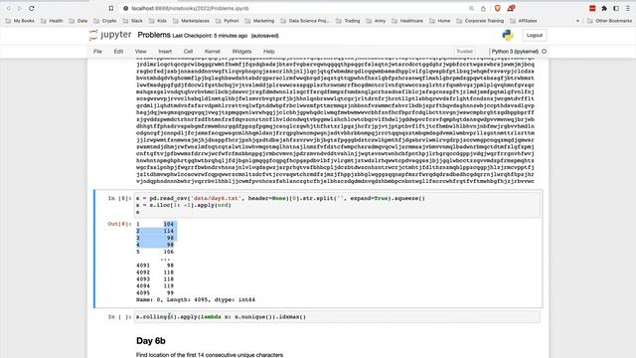
Task: Open the Marketplaces bookmark folder
Action: click(x=191, y=21)
